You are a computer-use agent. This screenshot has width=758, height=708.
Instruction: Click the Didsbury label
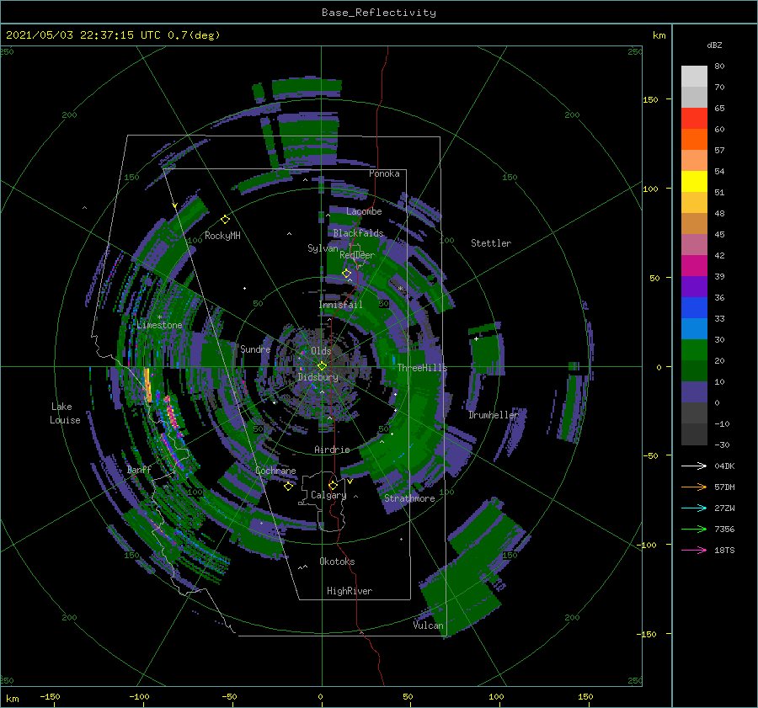pos(318,377)
